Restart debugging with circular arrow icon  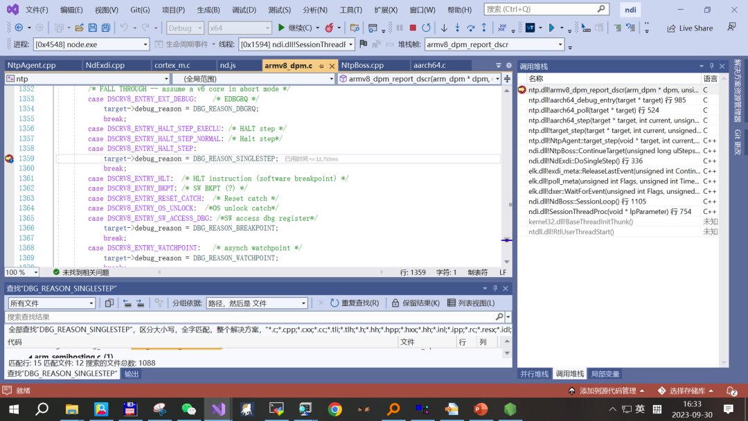(426, 28)
